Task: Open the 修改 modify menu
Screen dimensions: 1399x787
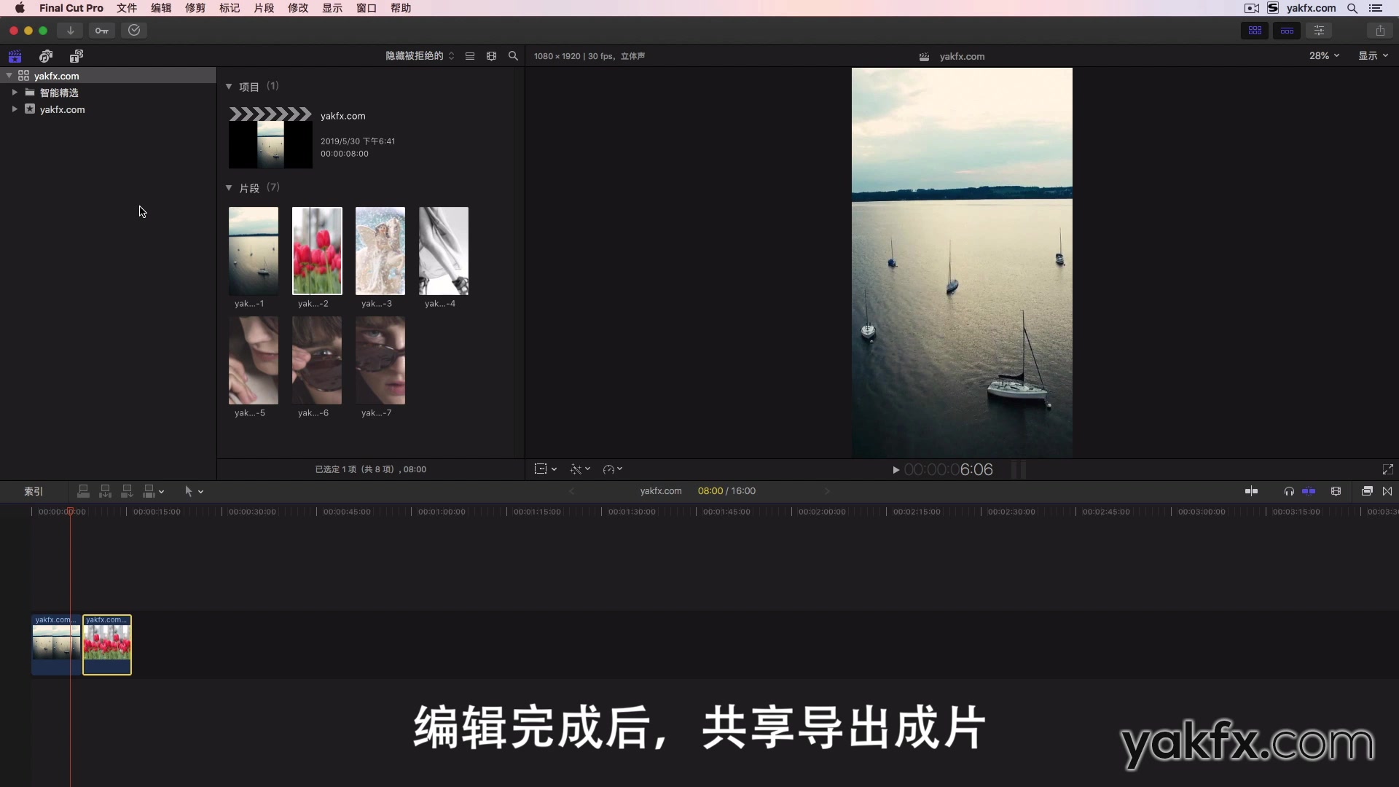Action: click(298, 8)
